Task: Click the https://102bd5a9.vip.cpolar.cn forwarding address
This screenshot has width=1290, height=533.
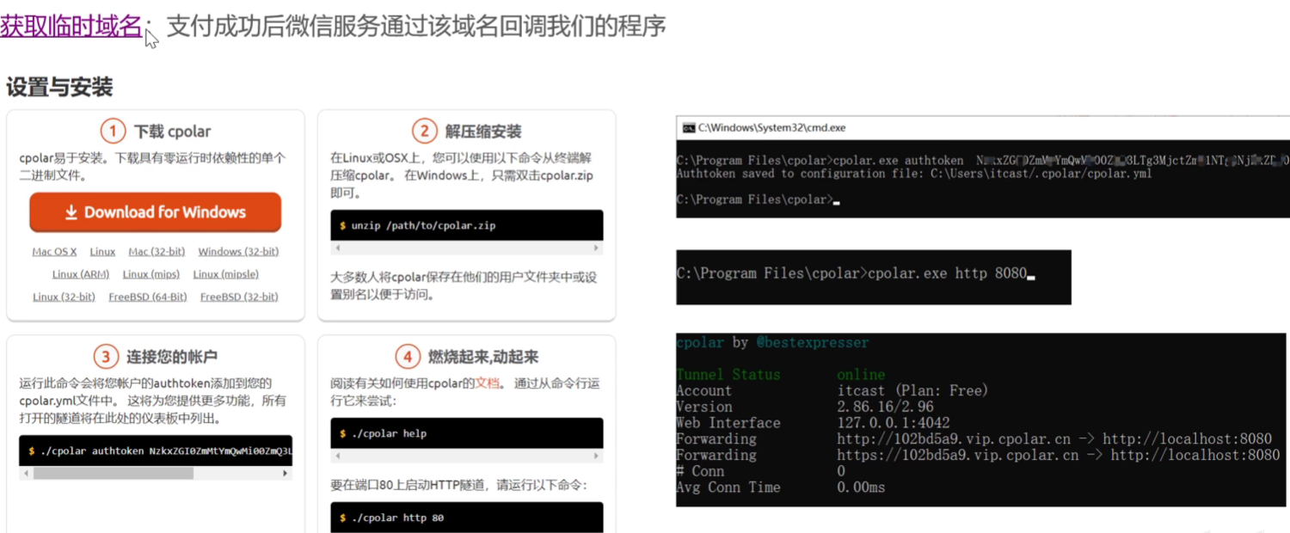Action: [958, 455]
